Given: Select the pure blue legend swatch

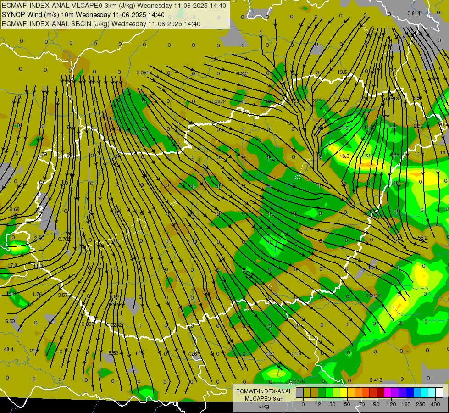Looking at the screenshot, I should click(x=410, y=392).
